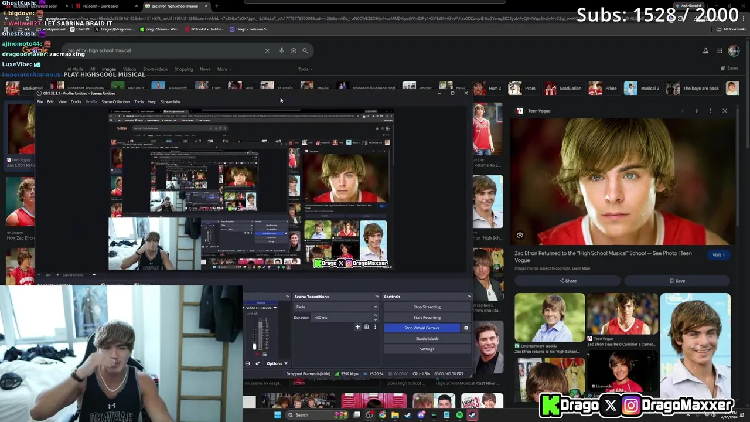Open the Windows Start menu
This screenshot has height=422, width=750.
(277, 415)
